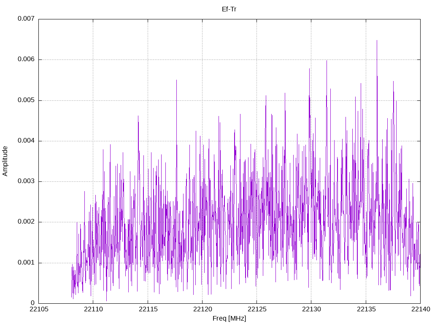
Task: Click the 22135 x-axis tick label
Action: point(366,309)
